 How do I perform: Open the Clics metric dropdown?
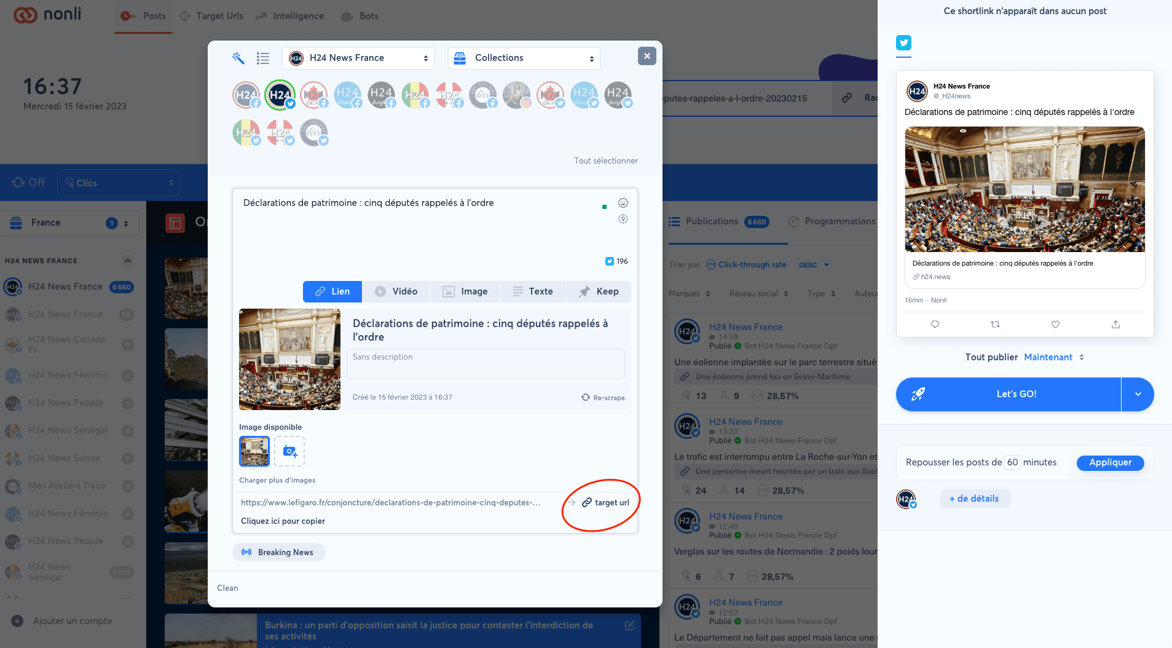click(x=119, y=183)
